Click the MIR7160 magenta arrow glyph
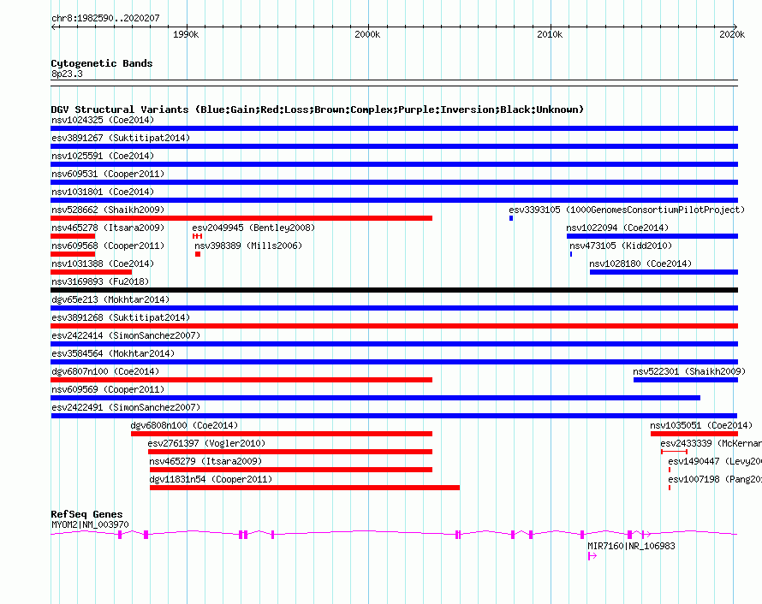The height and width of the screenshot is (604, 762). 592,556
